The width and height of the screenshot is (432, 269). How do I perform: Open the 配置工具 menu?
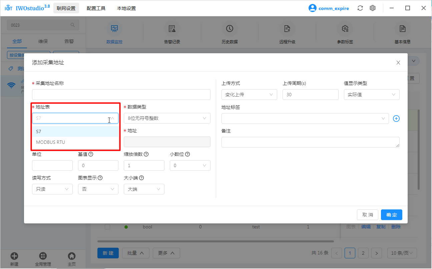point(96,8)
